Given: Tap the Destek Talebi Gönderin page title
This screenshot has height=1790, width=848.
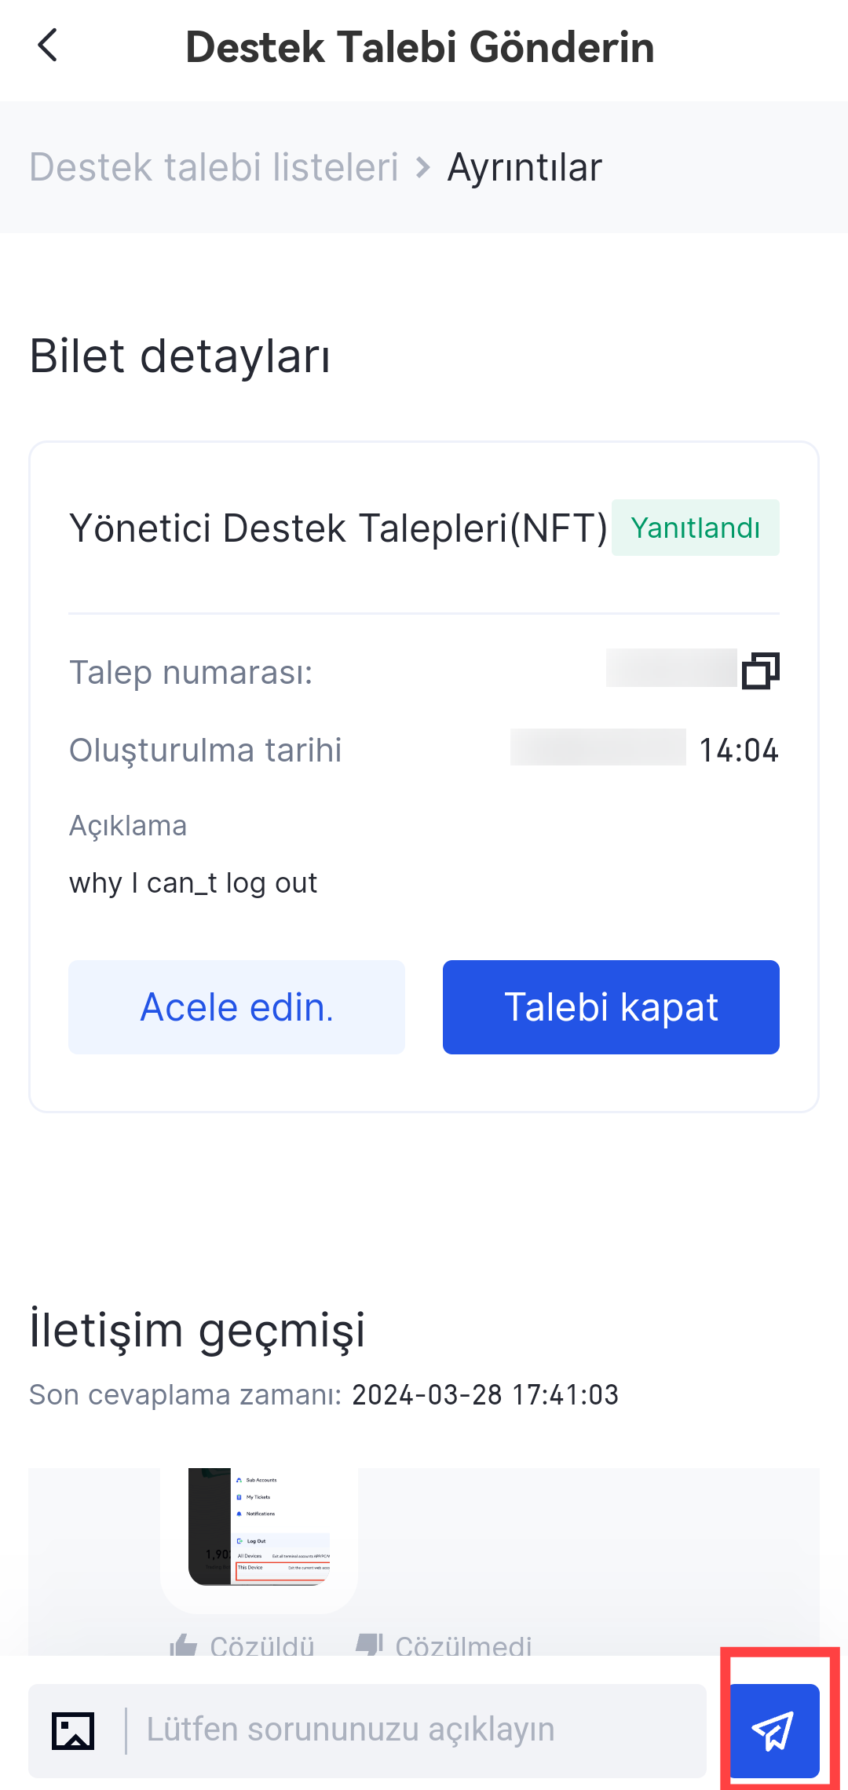Looking at the screenshot, I should (420, 47).
